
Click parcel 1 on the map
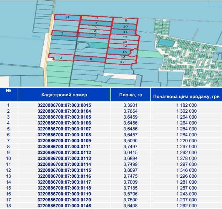pyautogui.click(x=62, y=33)
